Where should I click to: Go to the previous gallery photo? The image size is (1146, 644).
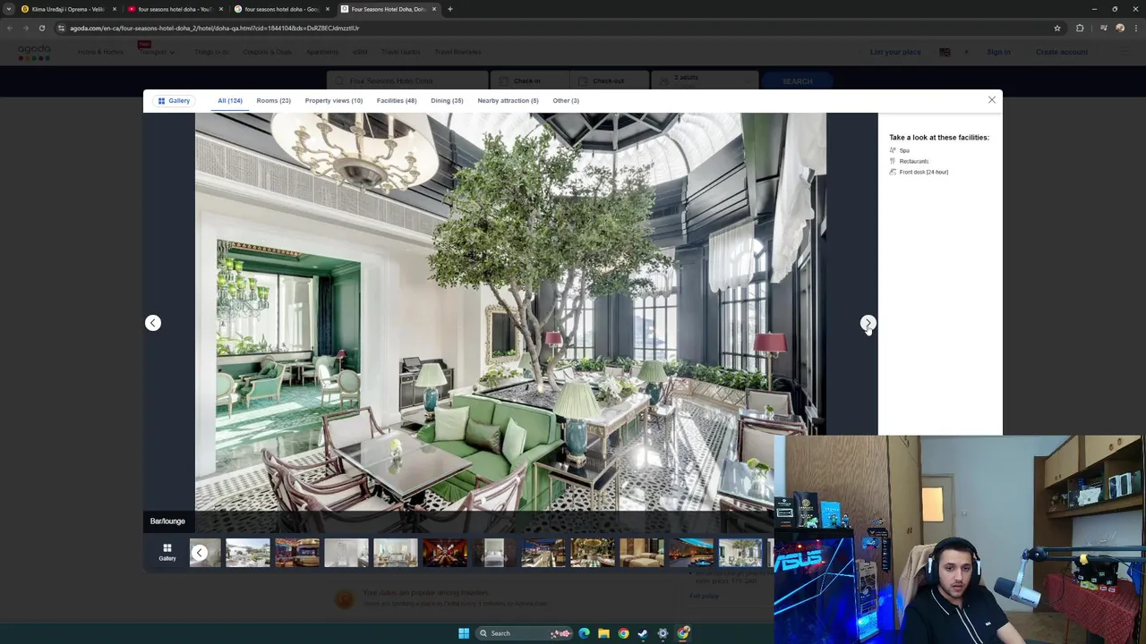click(x=153, y=323)
